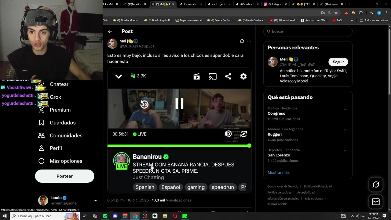The image size is (391, 220).
Task: Open a new browser tab
Action: pos(349,4)
